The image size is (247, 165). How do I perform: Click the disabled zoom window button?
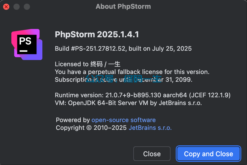pos(27,7)
